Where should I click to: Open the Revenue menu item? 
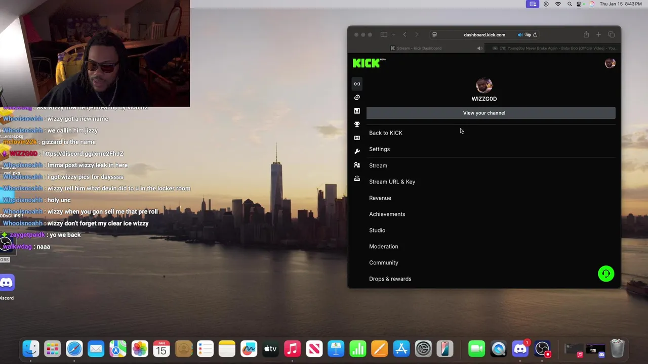[x=380, y=198]
